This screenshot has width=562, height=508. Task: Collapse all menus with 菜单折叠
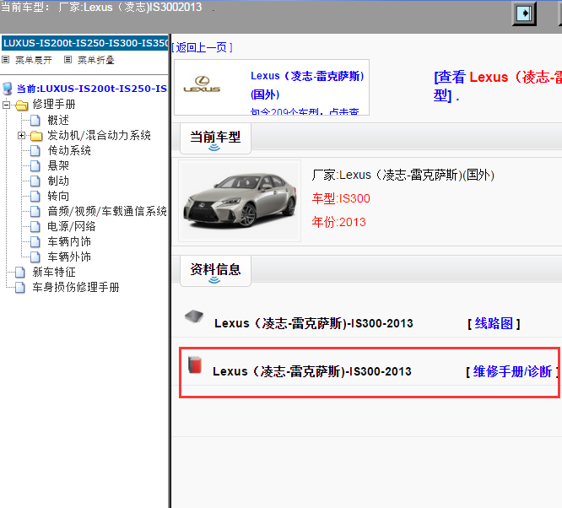[x=96, y=60]
